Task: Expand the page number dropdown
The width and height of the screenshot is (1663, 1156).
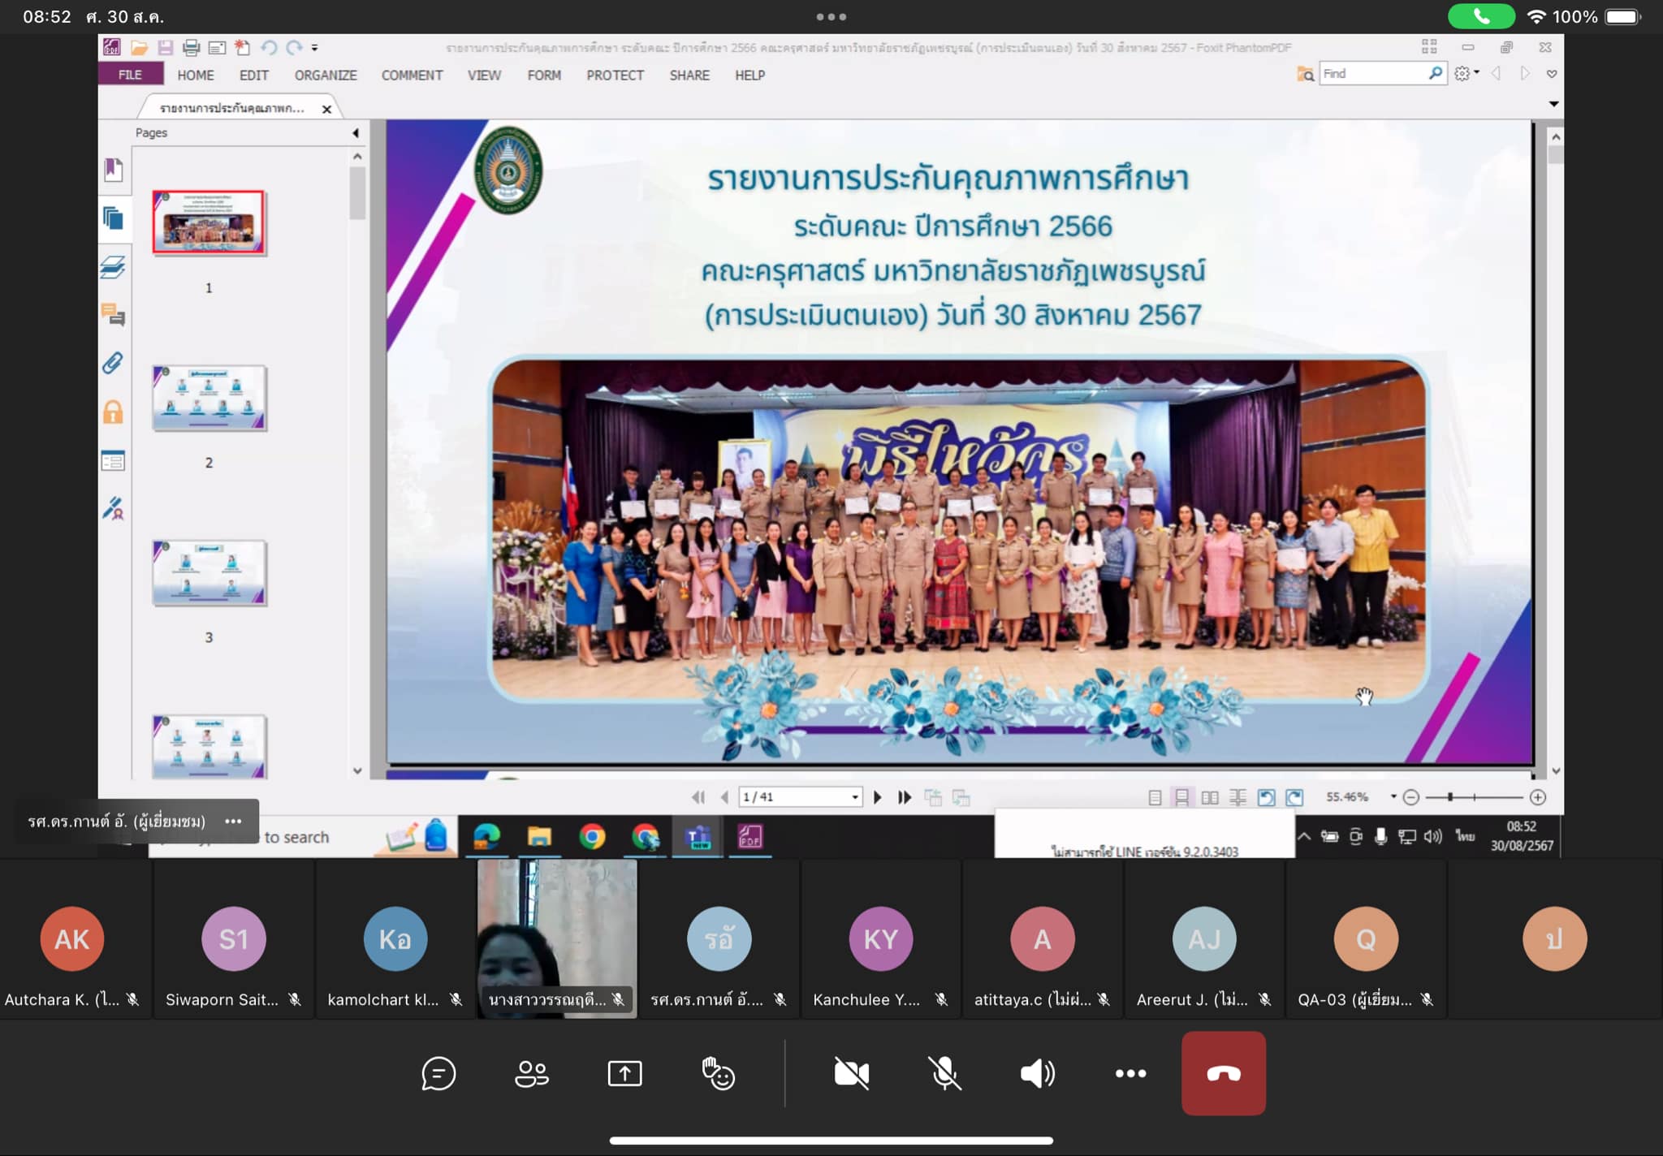Action: 854,797
